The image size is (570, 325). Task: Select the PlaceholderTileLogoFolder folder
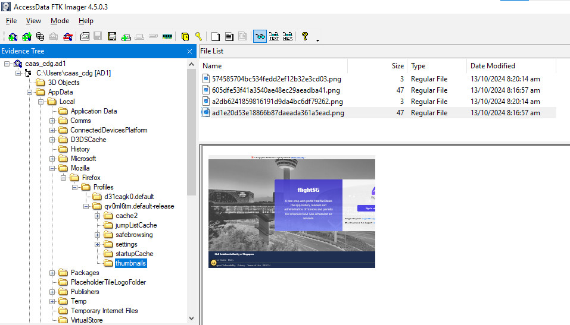[x=108, y=282]
